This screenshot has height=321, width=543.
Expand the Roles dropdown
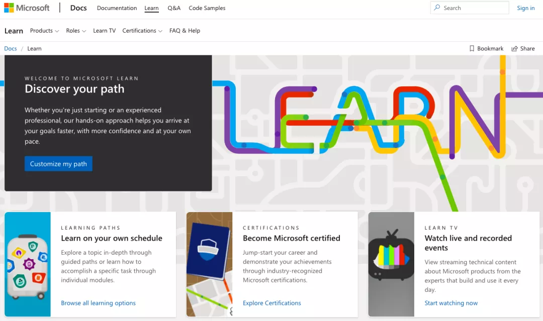point(76,31)
